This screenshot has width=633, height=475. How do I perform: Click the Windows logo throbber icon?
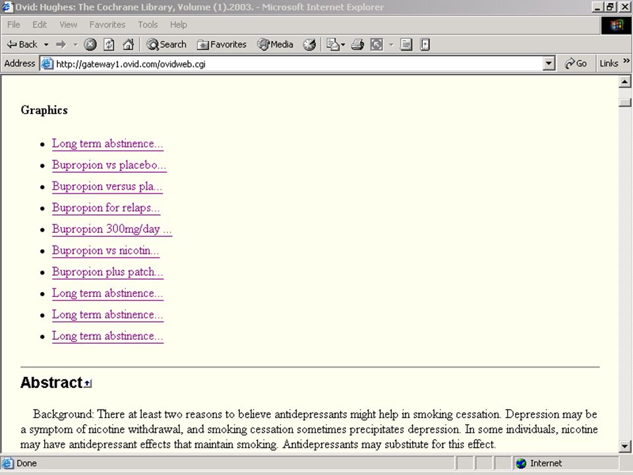[617, 26]
